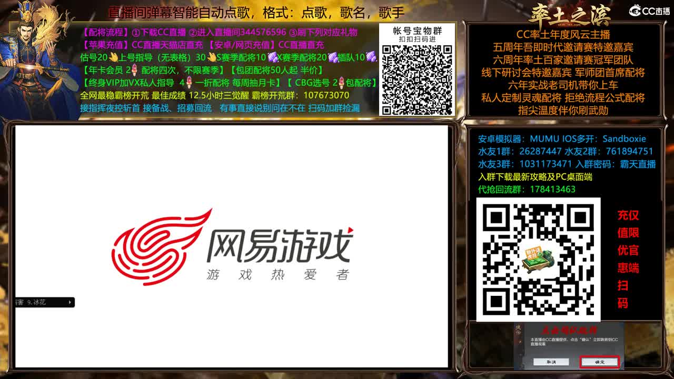Click the 帐号宝物群 title above the QR
674x379 pixels.
pos(418,31)
